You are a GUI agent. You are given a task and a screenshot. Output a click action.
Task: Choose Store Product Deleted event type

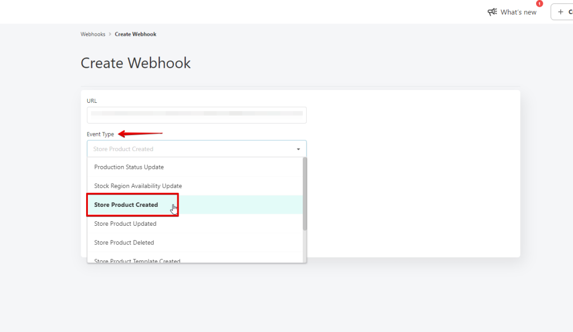pyautogui.click(x=124, y=243)
